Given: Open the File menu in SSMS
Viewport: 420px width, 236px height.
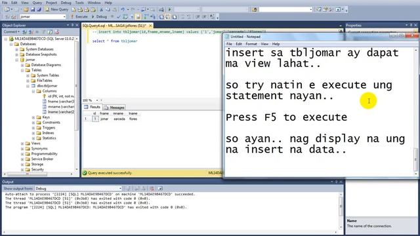Looking at the screenshot, I should tap(5, 3).
